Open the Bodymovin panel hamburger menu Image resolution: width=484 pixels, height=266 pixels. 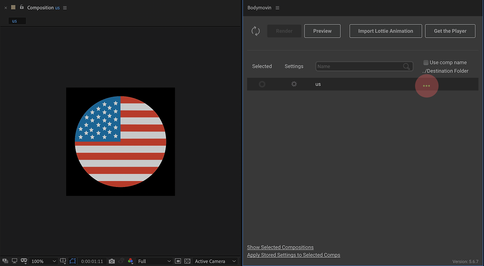click(x=277, y=8)
